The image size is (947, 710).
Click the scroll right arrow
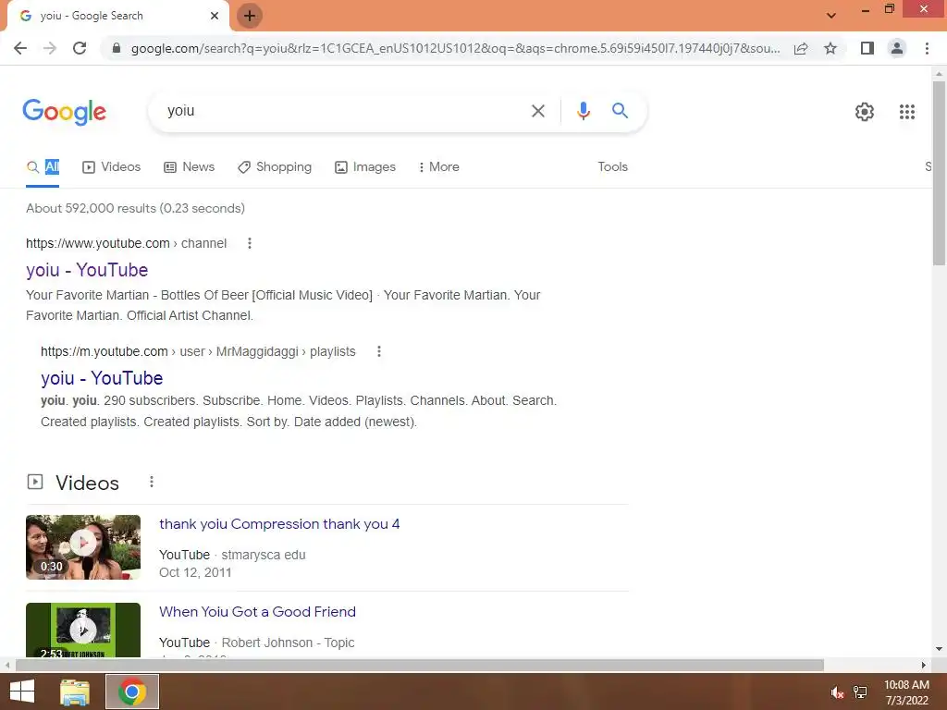pyautogui.click(x=923, y=665)
